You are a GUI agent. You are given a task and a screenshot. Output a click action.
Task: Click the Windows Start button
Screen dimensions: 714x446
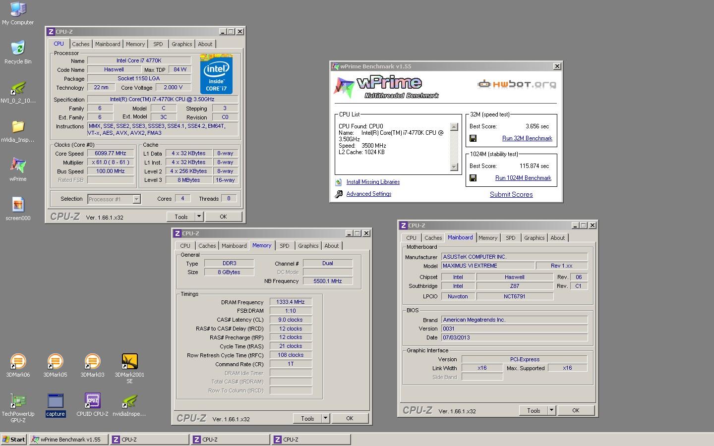pos(14,439)
